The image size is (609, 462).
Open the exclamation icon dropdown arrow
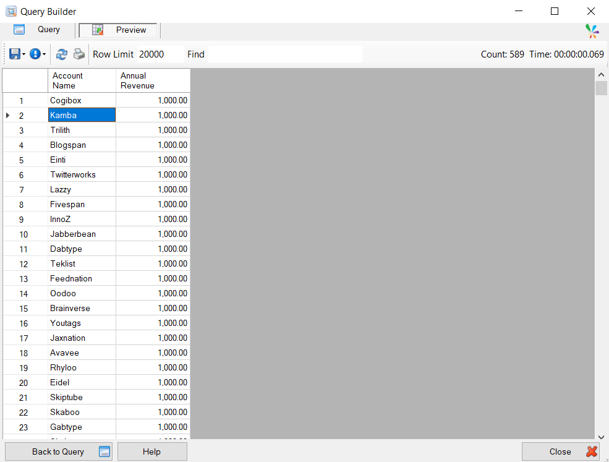pos(45,54)
